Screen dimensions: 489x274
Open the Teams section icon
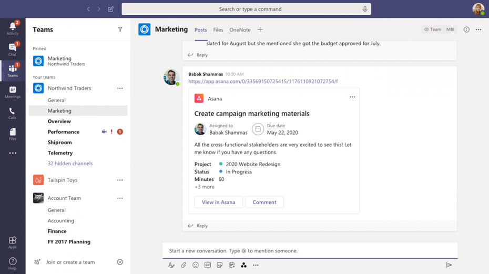13,70
